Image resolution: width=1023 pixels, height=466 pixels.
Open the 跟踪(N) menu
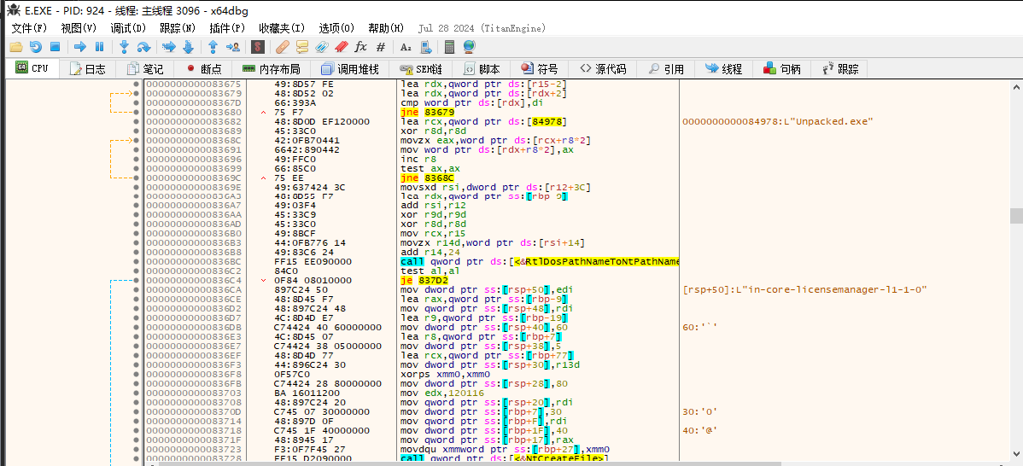178,28
